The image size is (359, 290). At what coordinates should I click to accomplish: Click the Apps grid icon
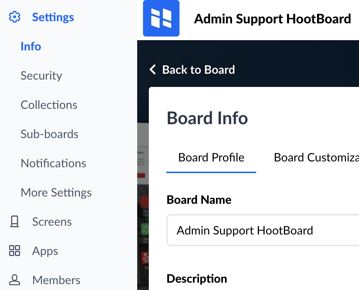[x=15, y=251]
